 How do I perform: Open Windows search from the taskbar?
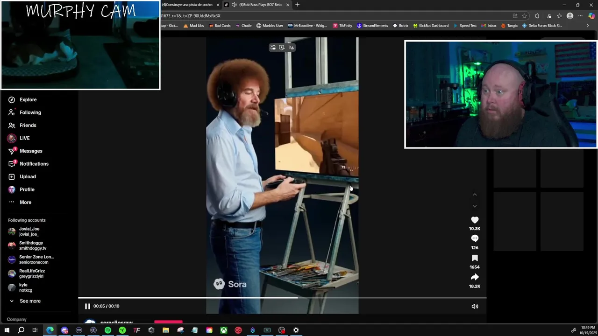21,330
